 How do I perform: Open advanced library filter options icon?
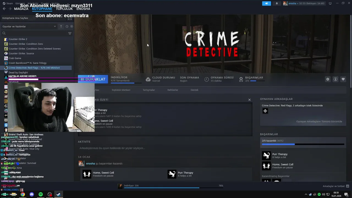pos(70,33)
